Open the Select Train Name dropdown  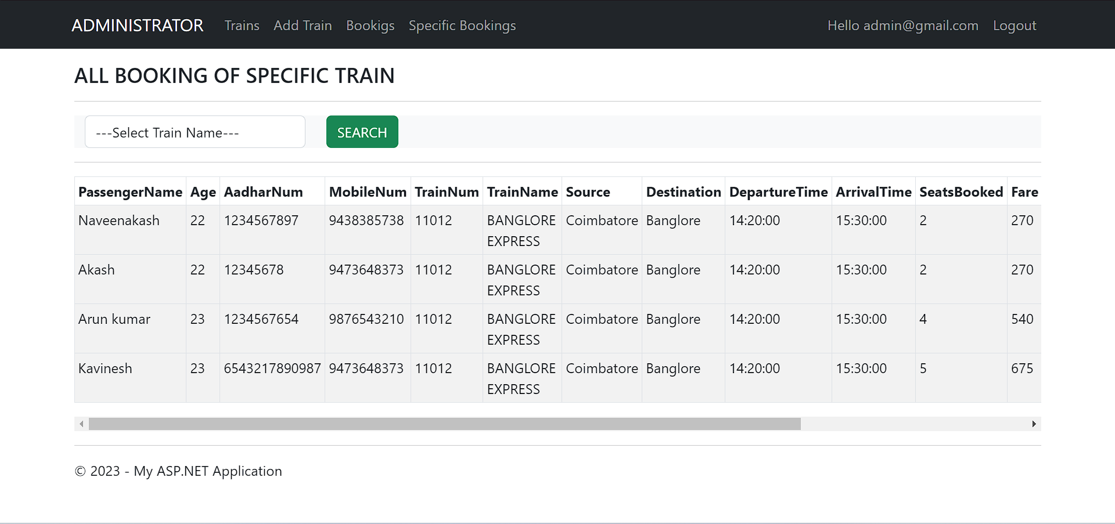[x=195, y=132]
